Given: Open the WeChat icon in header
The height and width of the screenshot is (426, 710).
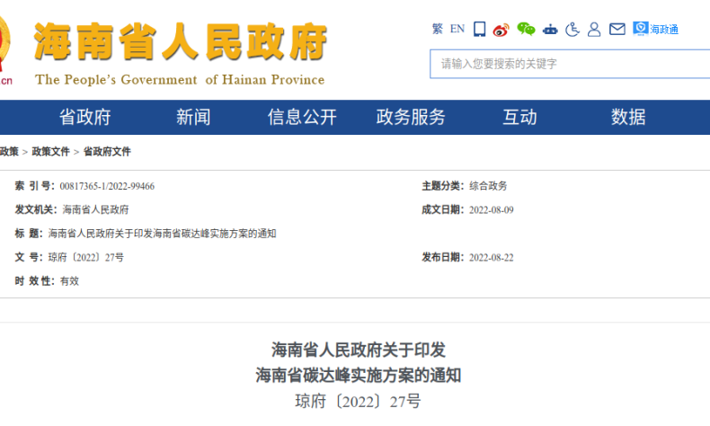Looking at the screenshot, I should point(526,29).
